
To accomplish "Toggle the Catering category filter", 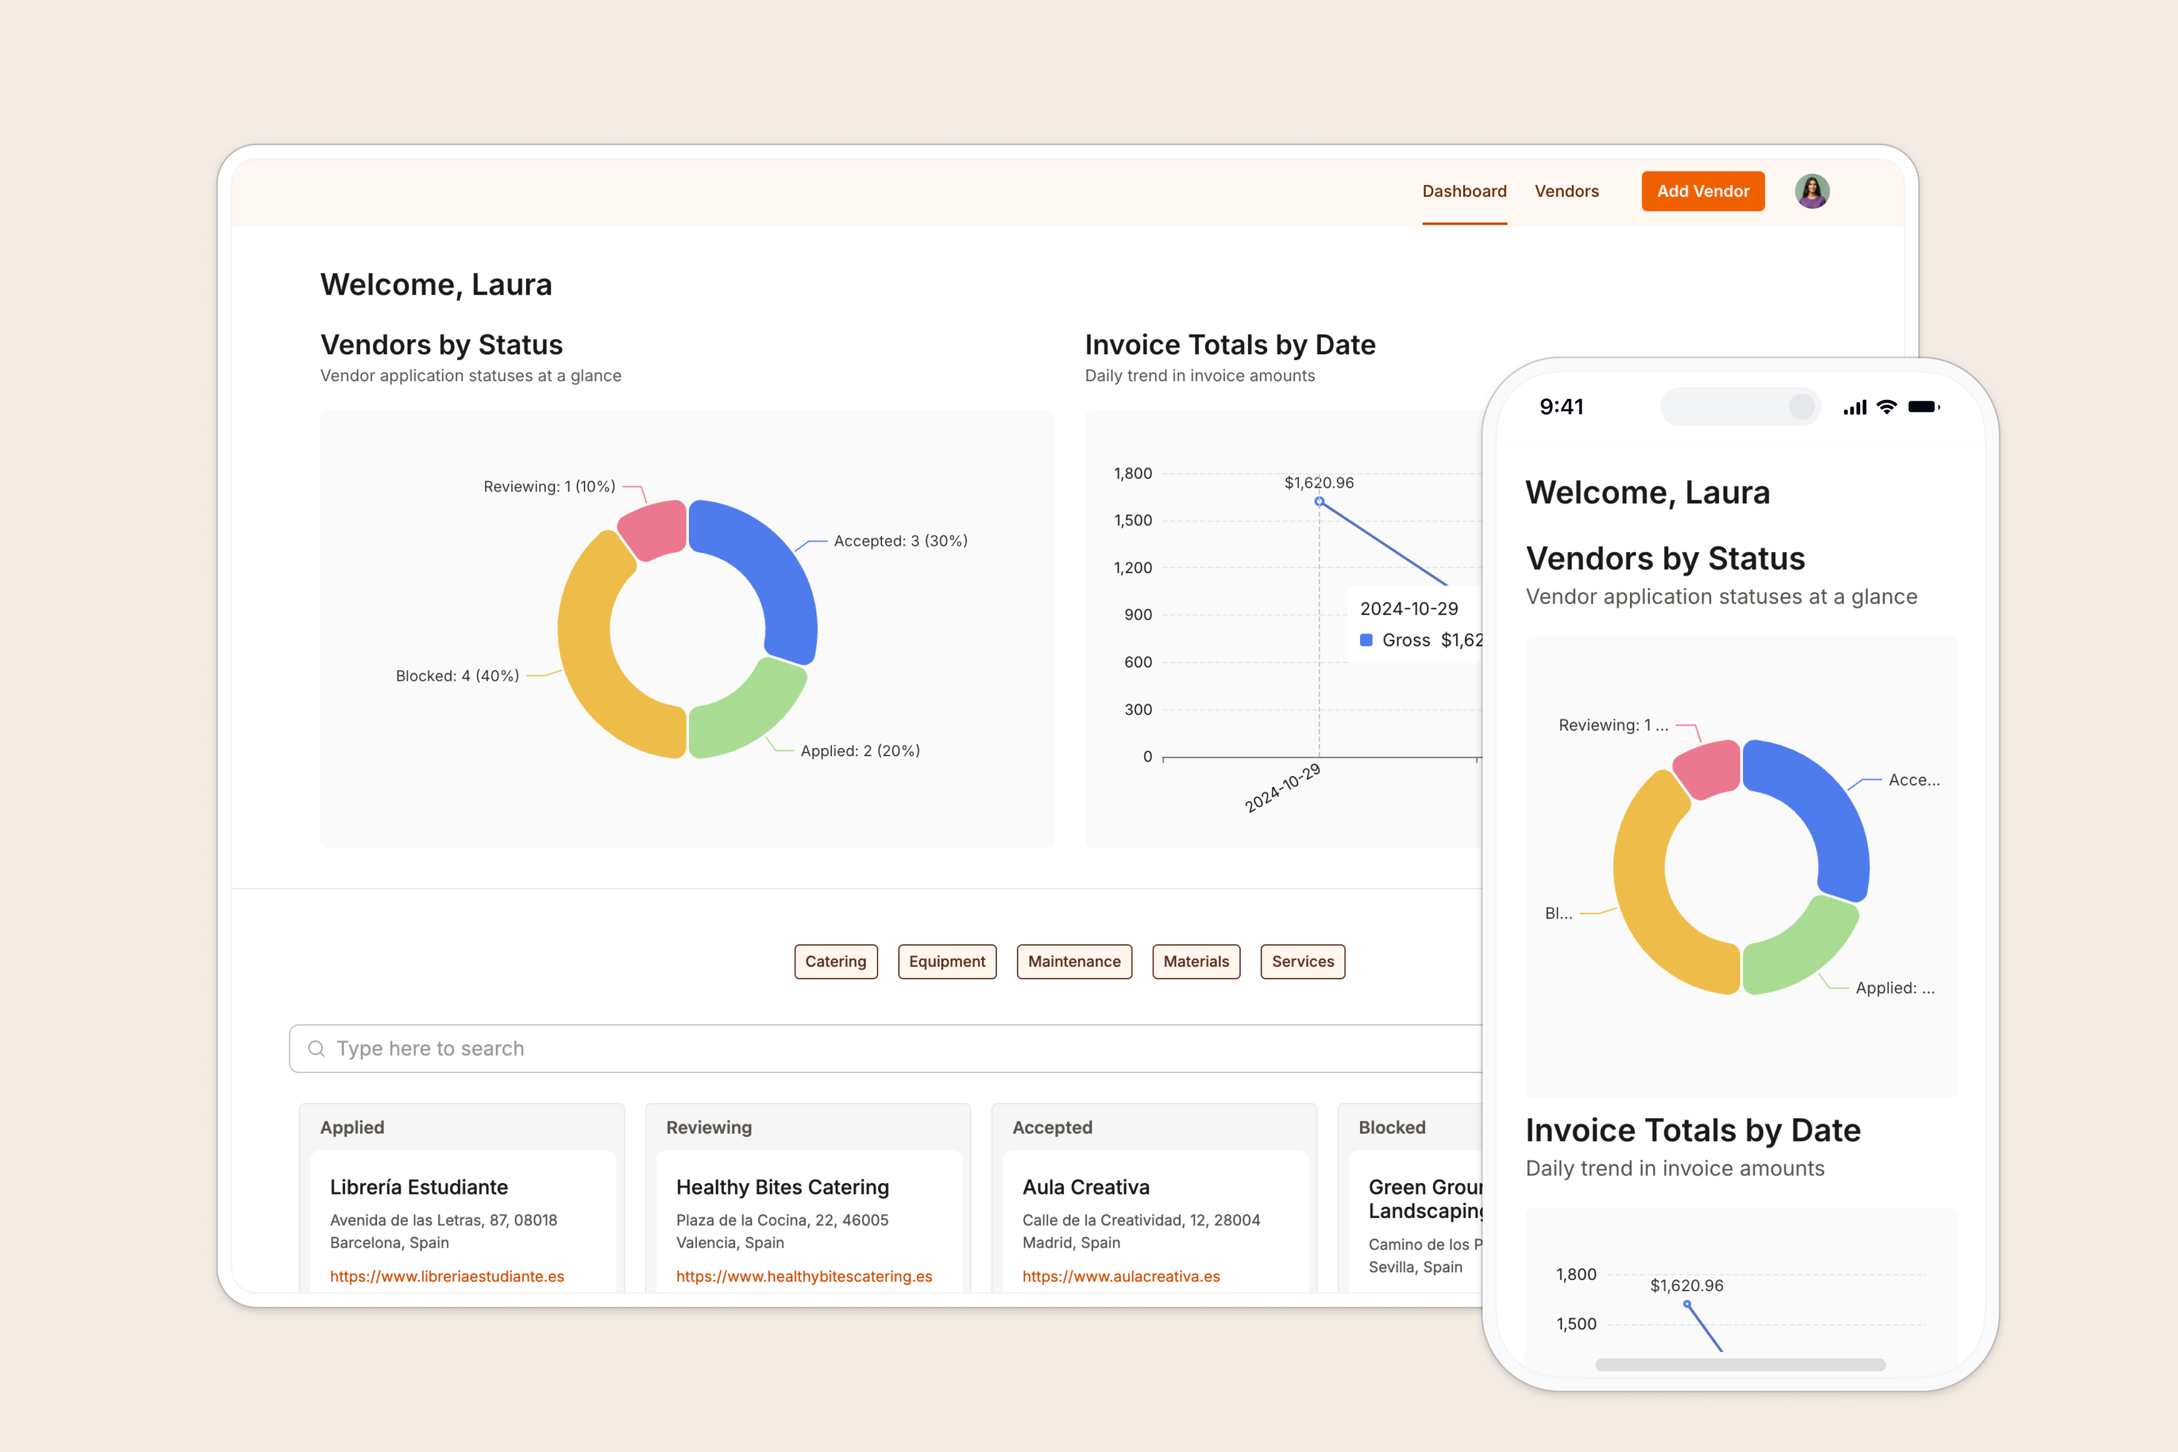I will pyautogui.click(x=835, y=961).
